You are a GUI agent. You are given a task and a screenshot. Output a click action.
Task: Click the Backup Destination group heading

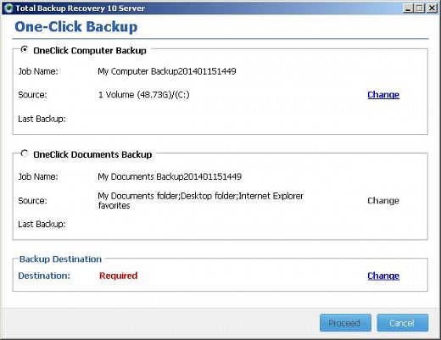tap(60, 259)
